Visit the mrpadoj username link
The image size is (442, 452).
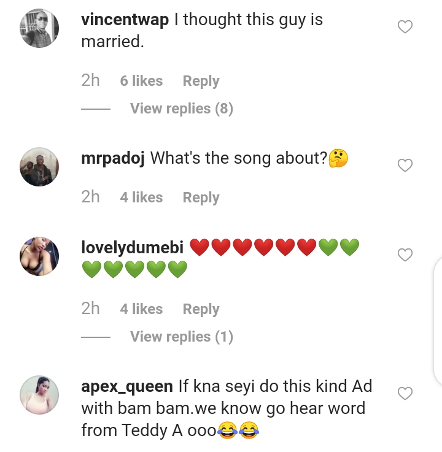(113, 158)
